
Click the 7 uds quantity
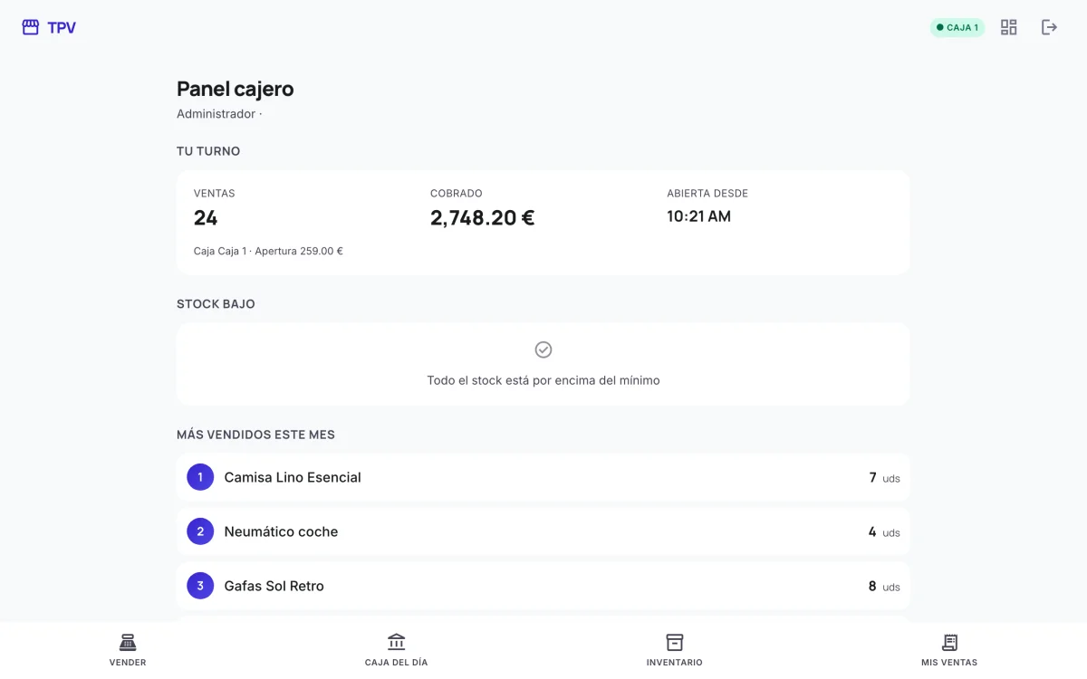pos(884,477)
